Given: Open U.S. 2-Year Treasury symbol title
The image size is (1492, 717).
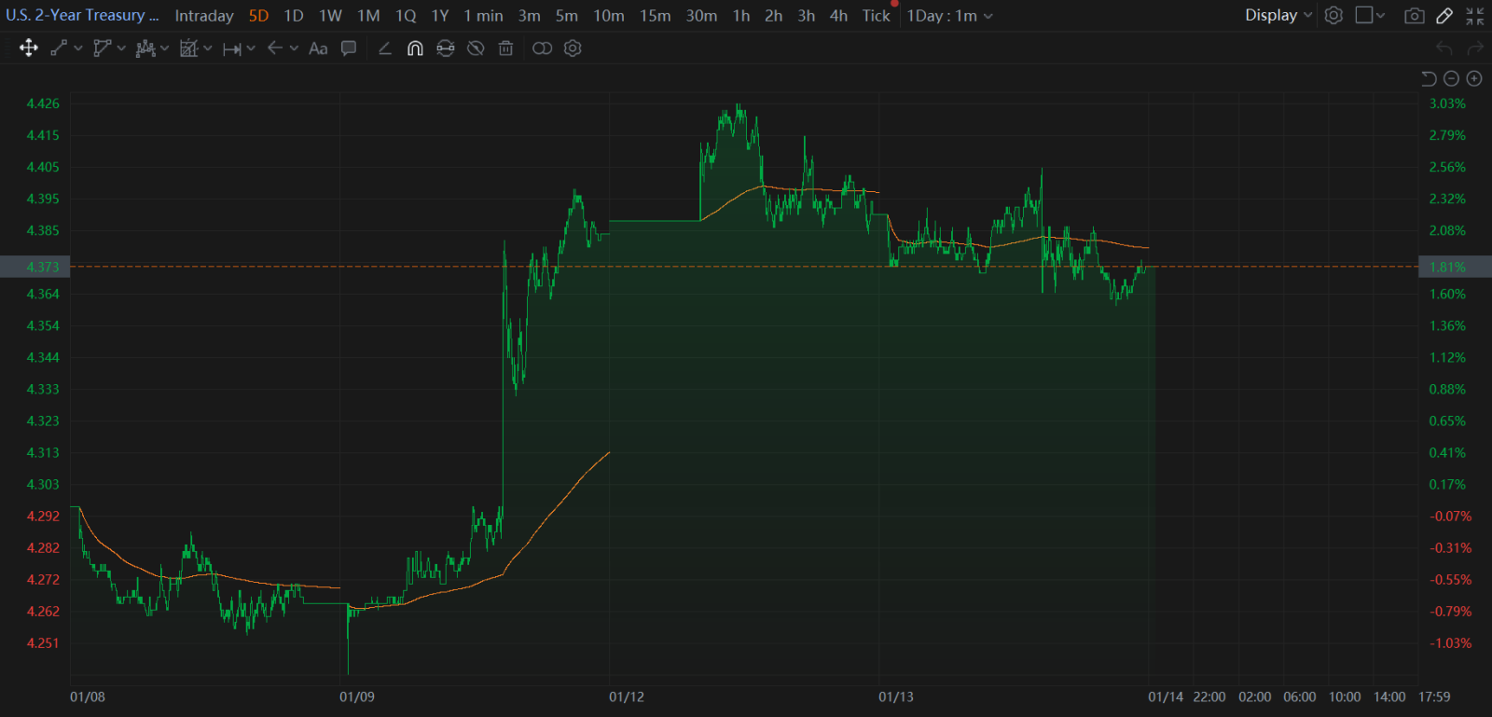Looking at the screenshot, I should click(x=82, y=15).
